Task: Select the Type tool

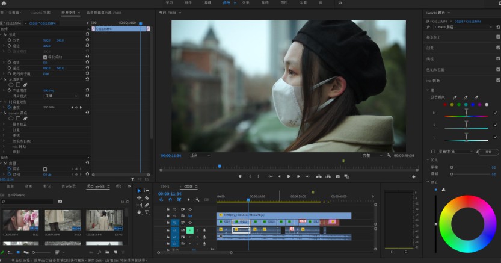Action: 147,212
